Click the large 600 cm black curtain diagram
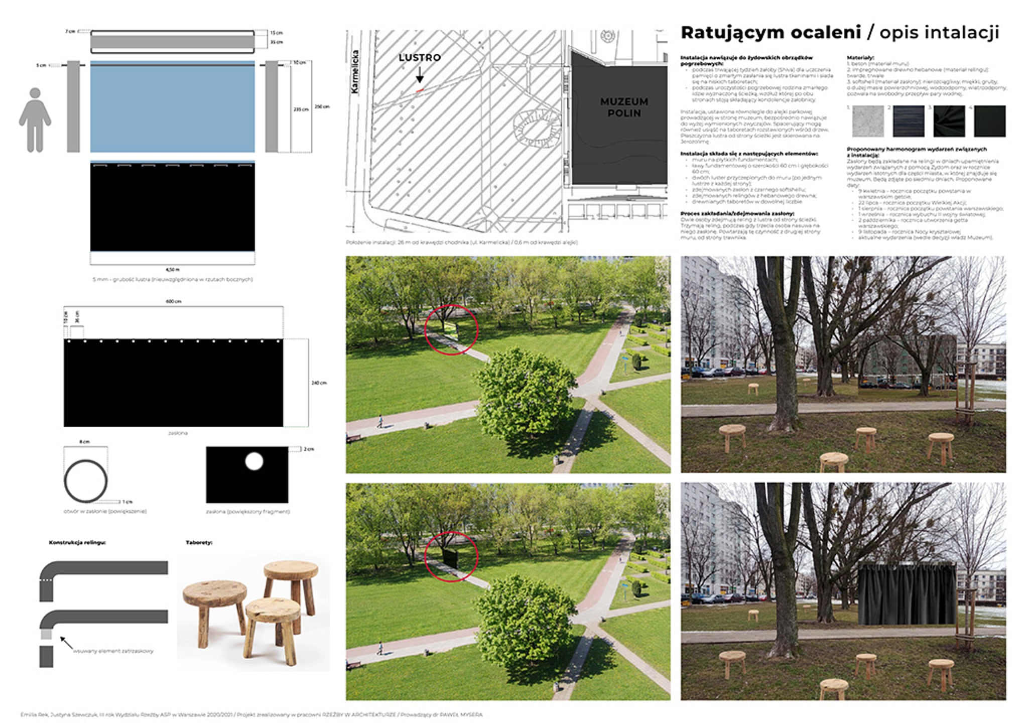 pos(173,383)
